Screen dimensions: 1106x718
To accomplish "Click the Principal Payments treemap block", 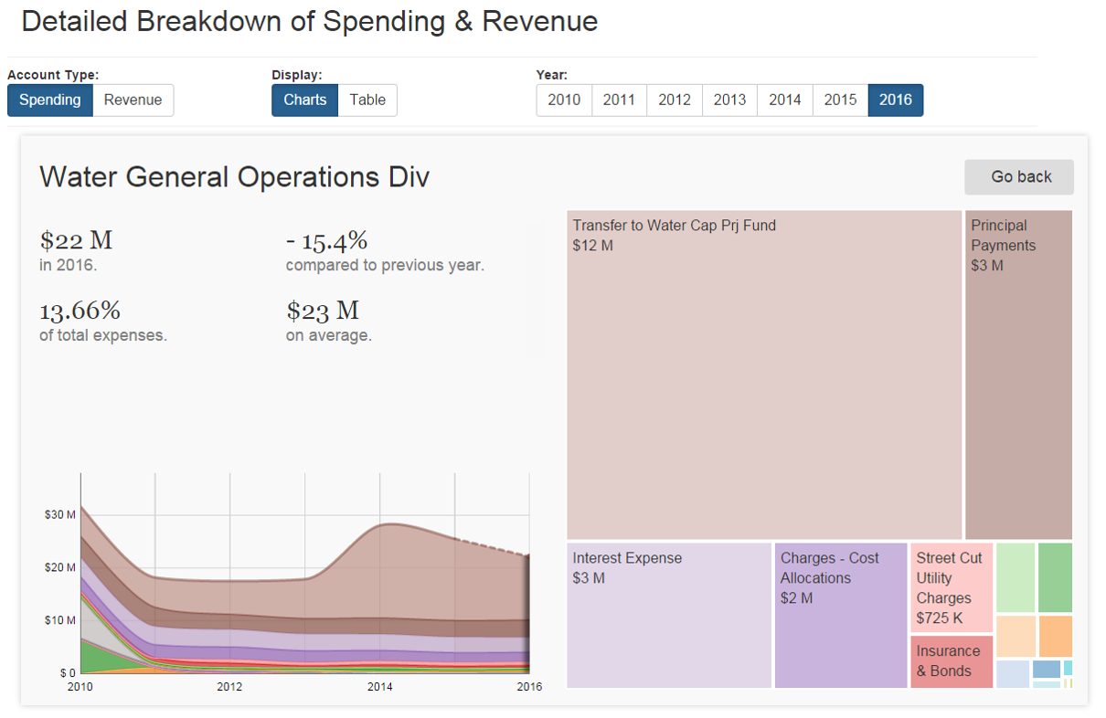I will pos(1018,375).
